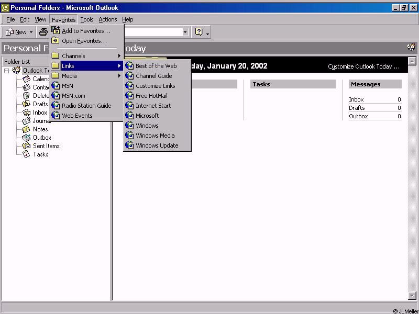This screenshot has height=314, width=419.
Task: Open the Tools menu
Action: coord(87,19)
